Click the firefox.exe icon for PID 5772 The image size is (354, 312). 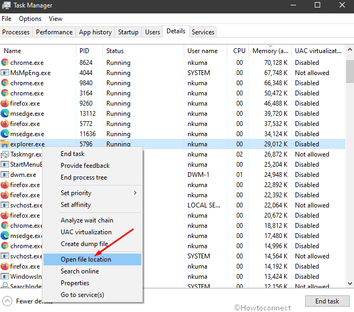tap(5, 124)
